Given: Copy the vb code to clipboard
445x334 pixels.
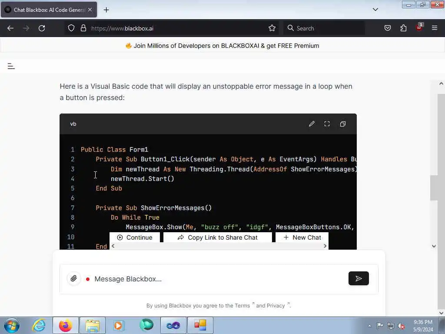Looking at the screenshot, I should pos(343,124).
